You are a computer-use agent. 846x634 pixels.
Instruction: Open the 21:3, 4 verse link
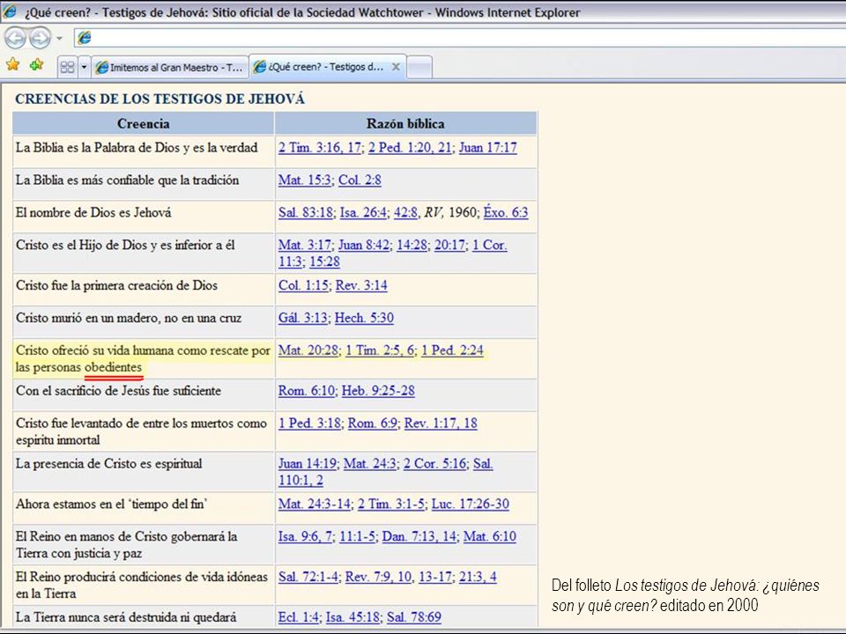point(478,576)
